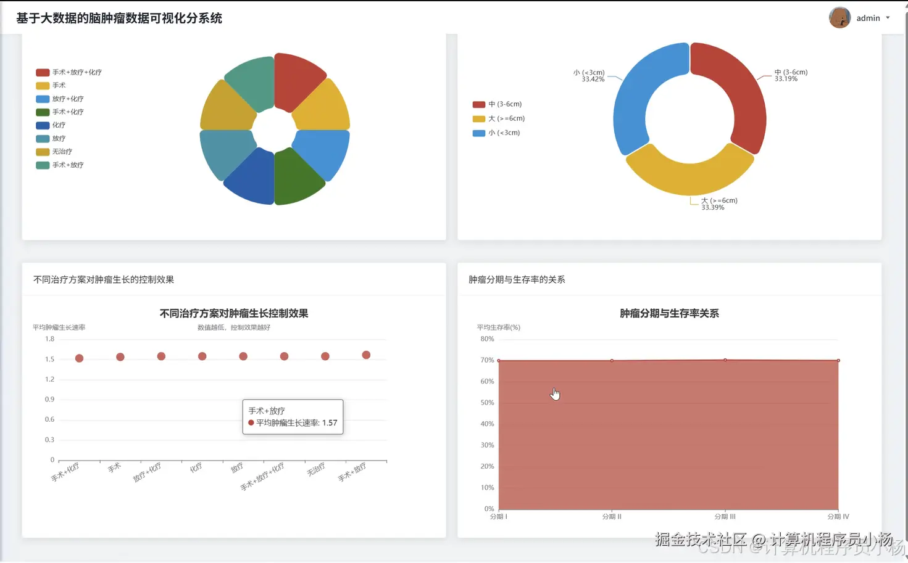The height and width of the screenshot is (563, 908).
Task: Toggle the 手术+放疗+化疗 legend item
Action: pos(42,72)
